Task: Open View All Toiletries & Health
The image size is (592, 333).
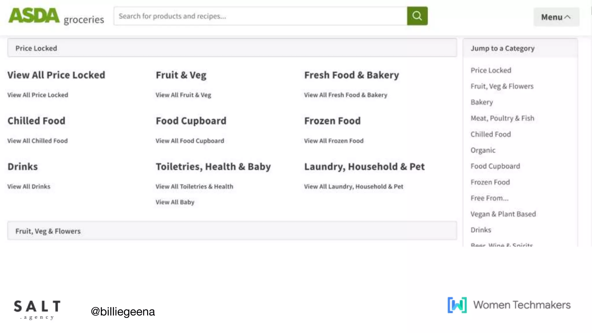Action: pyautogui.click(x=194, y=186)
